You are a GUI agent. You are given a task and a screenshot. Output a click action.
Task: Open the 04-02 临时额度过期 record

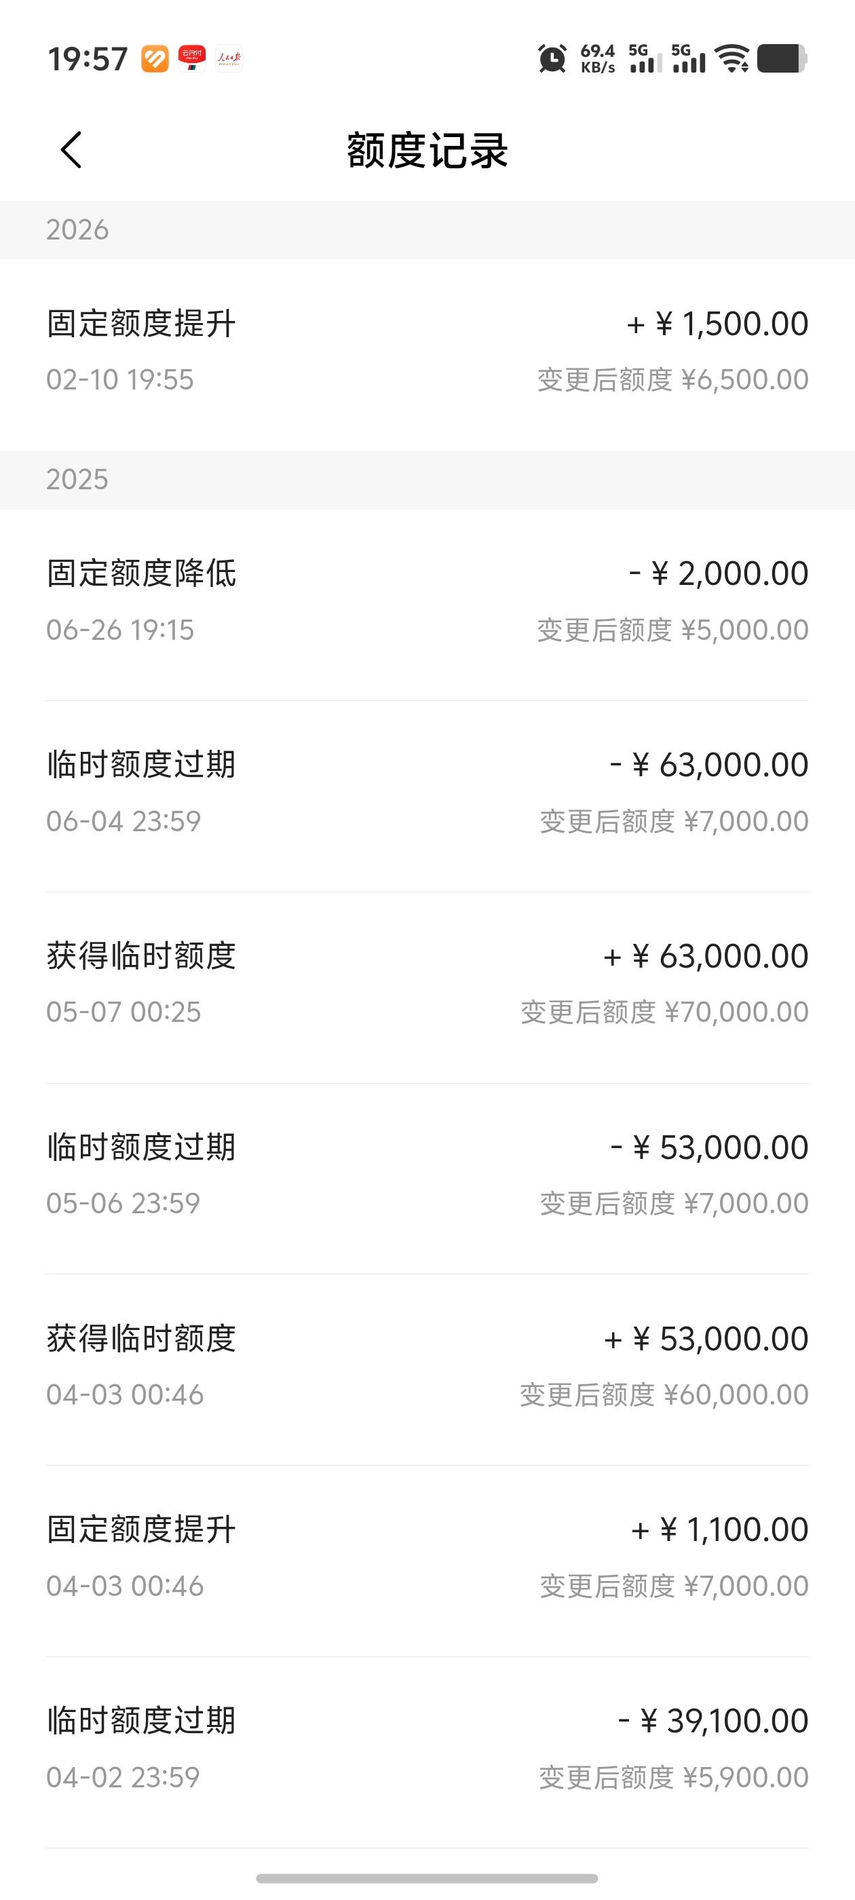(427, 1747)
